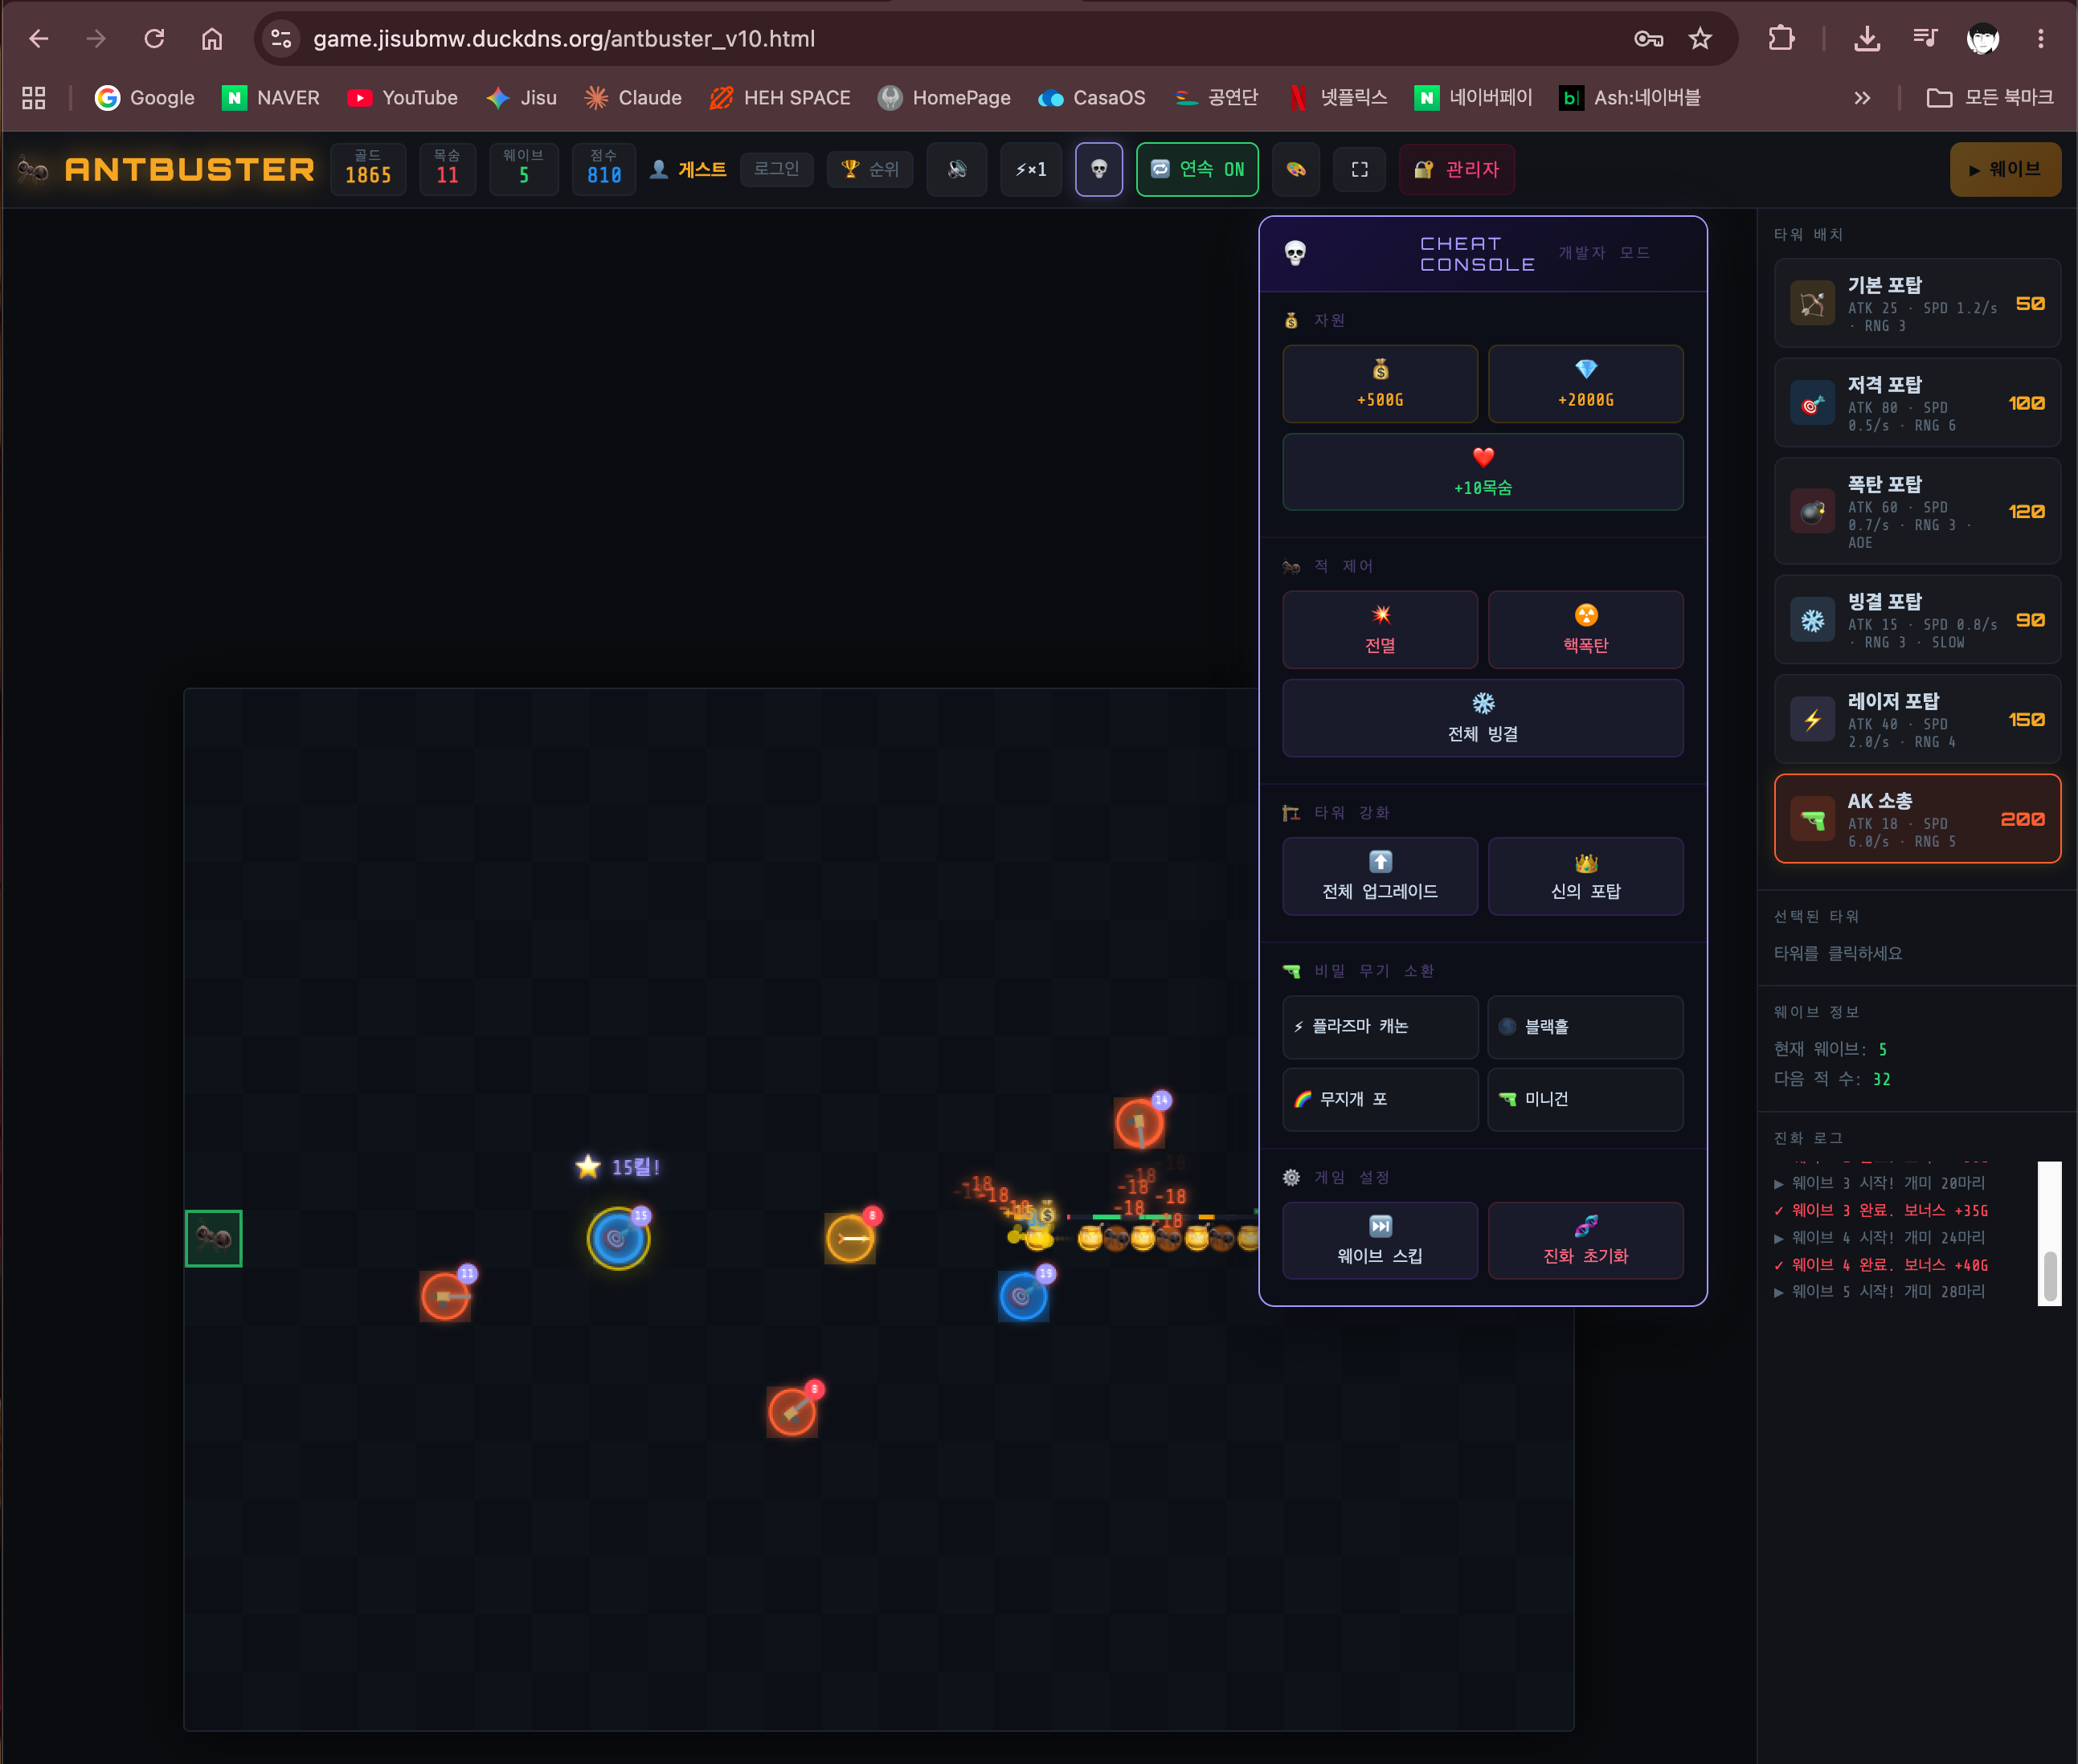Skip wave with 웨이브 스킵
Screen dimensions: 2078x1764
(1380, 1240)
